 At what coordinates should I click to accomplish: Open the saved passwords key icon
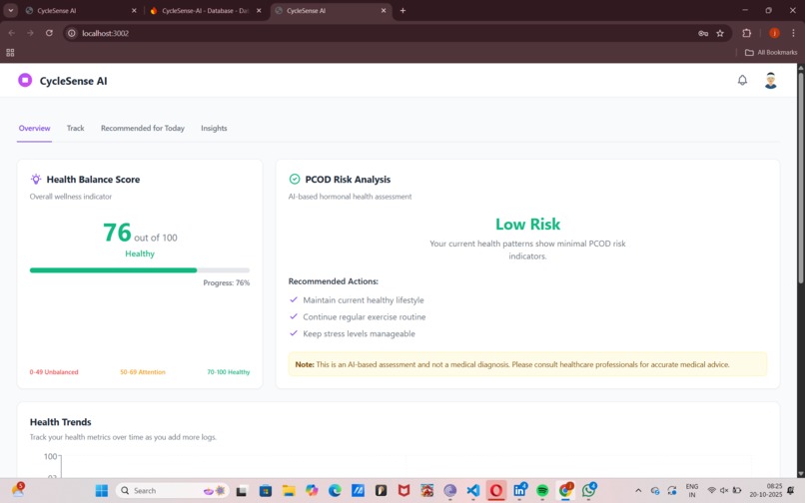pos(703,33)
